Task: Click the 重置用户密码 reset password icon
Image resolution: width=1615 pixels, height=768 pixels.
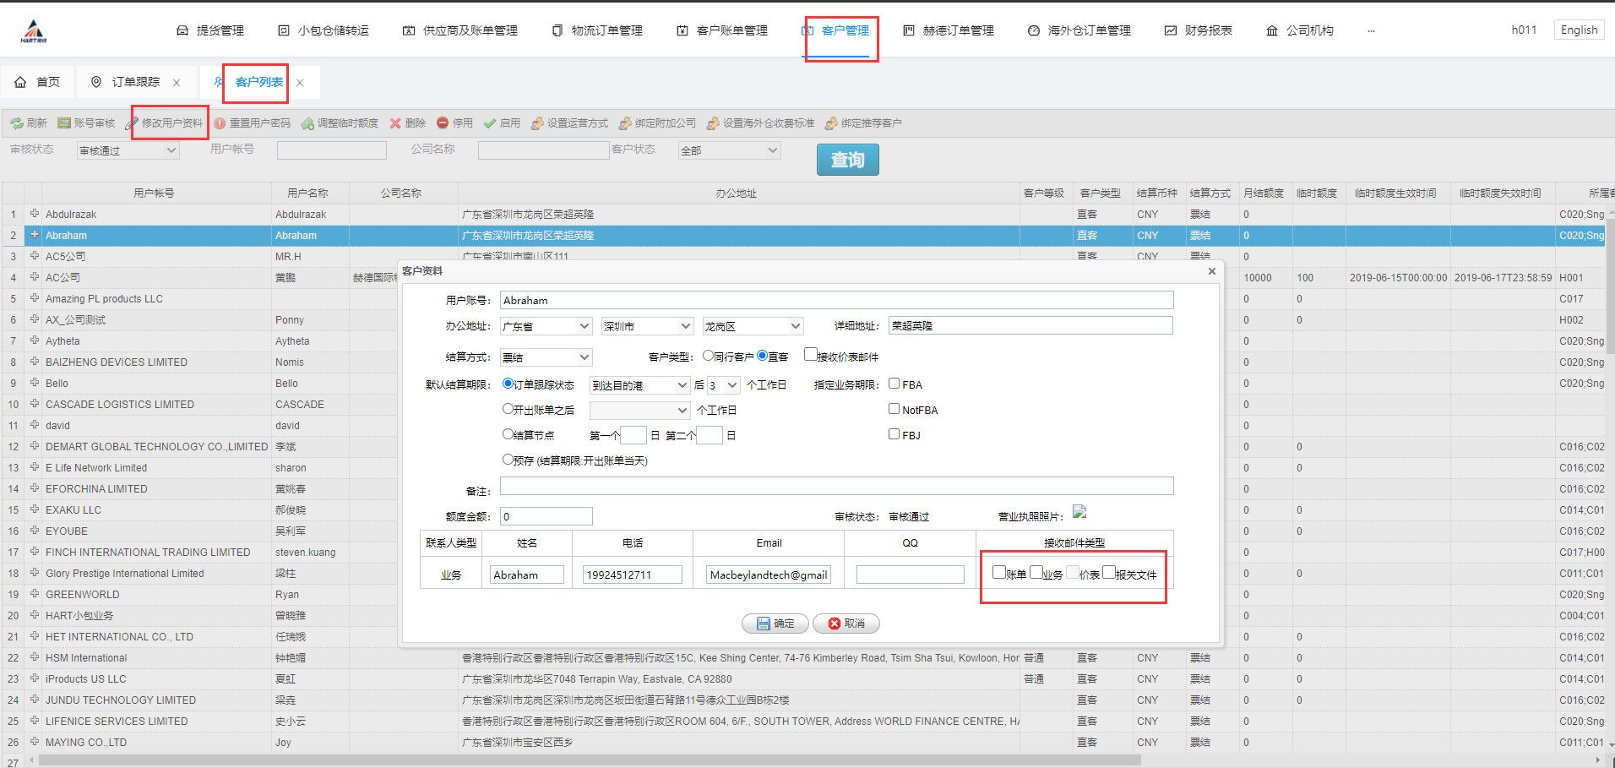Action: click(x=220, y=123)
